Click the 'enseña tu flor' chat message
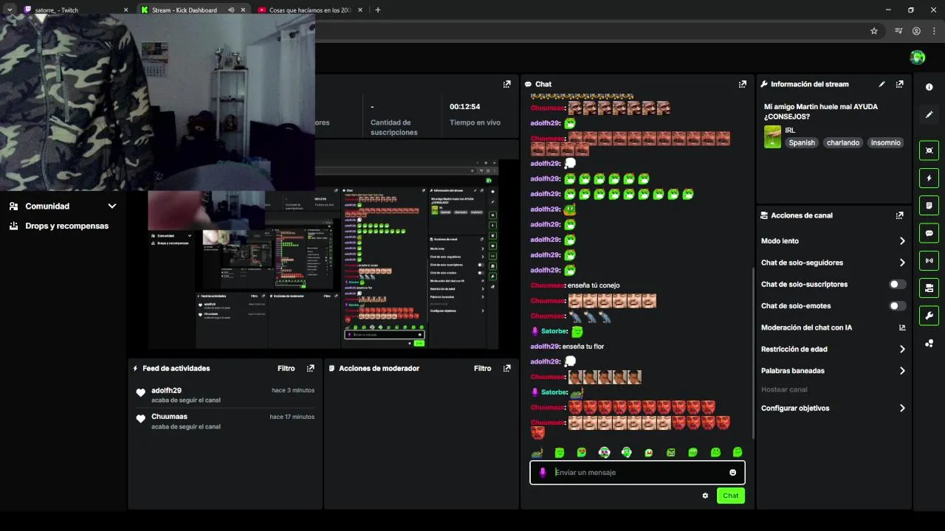Viewport: 945px width, 531px height. 583,347
